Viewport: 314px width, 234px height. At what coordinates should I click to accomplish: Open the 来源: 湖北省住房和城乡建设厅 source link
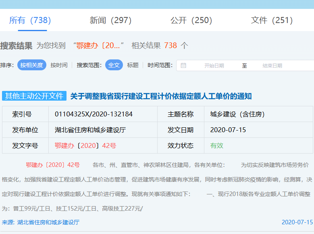click(x=41, y=222)
